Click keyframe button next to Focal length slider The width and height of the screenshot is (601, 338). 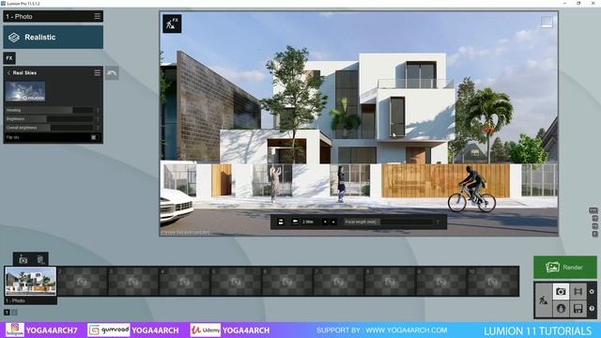pyautogui.click(x=438, y=222)
